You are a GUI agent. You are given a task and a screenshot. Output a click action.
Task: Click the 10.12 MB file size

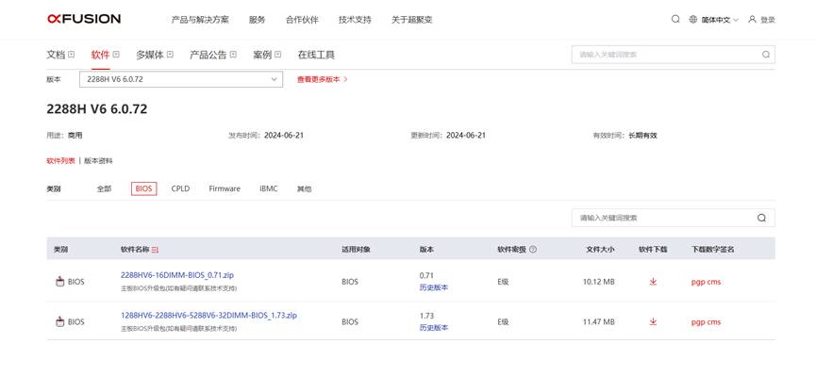598,282
